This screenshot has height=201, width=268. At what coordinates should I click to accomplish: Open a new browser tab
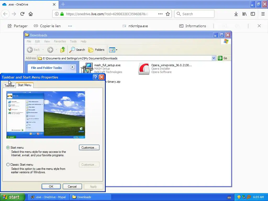point(63,4)
